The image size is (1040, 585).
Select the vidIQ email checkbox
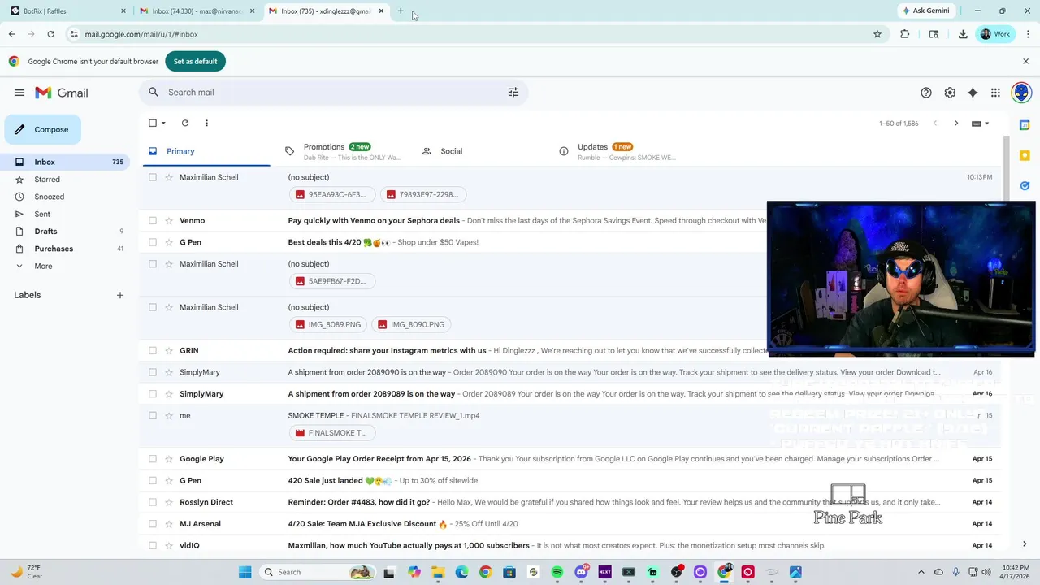click(x=153, y=546)
